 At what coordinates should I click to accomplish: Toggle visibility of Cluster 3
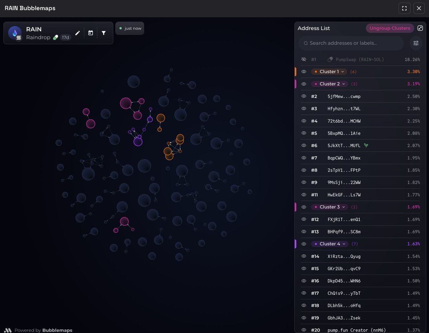point(304,207)
